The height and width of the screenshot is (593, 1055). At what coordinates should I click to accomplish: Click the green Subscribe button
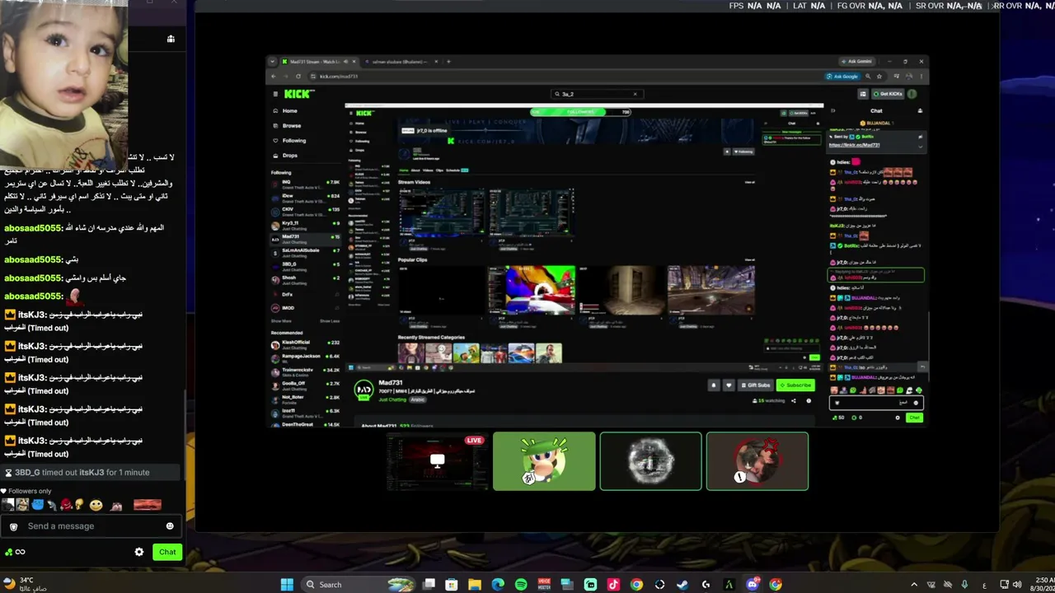(795, 385)
